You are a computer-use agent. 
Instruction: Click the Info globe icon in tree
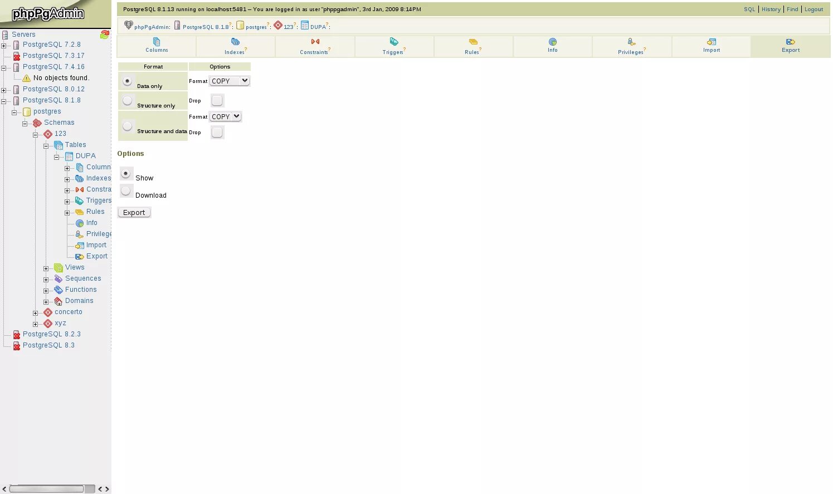pyautogui.click(x=80, y=223)
